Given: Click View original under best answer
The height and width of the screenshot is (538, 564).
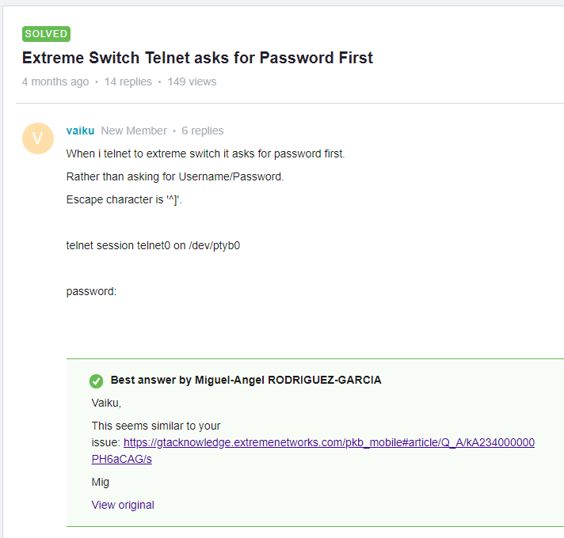Looking at the screenshot, I should (123, 505).
